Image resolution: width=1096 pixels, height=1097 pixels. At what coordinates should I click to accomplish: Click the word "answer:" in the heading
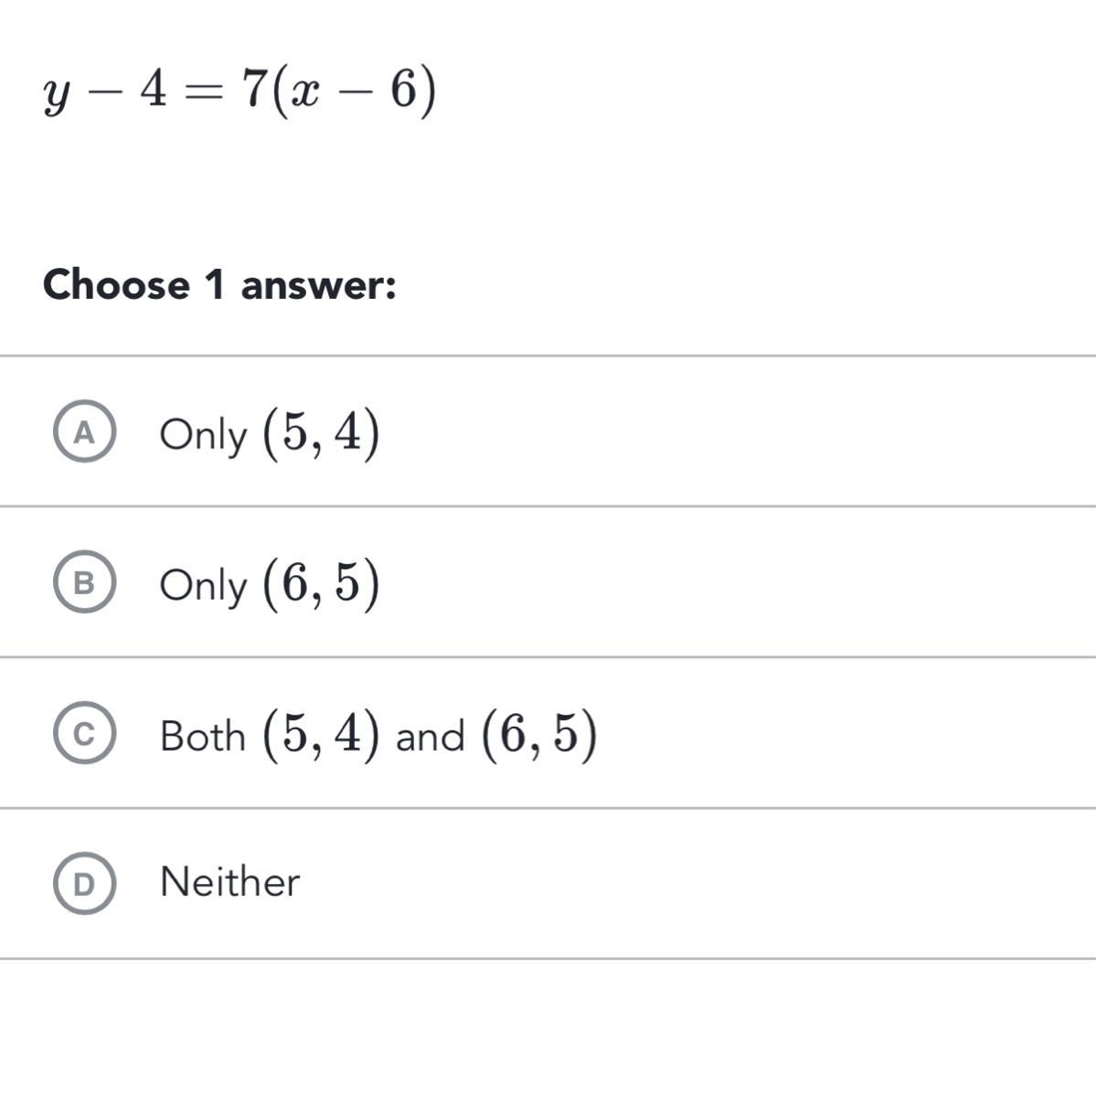click(x=318, y=284)
